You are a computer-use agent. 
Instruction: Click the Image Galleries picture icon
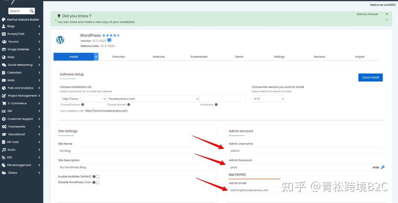(4, 50)
